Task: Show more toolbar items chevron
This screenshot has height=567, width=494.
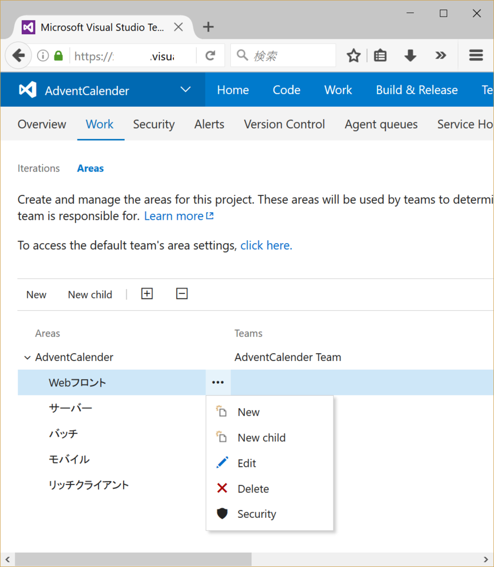Action: tap(440, 56)
